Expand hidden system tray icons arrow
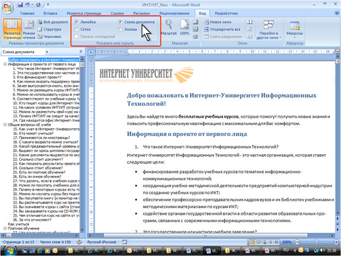Viewport: 341px width, 256px height. point(295,250)
